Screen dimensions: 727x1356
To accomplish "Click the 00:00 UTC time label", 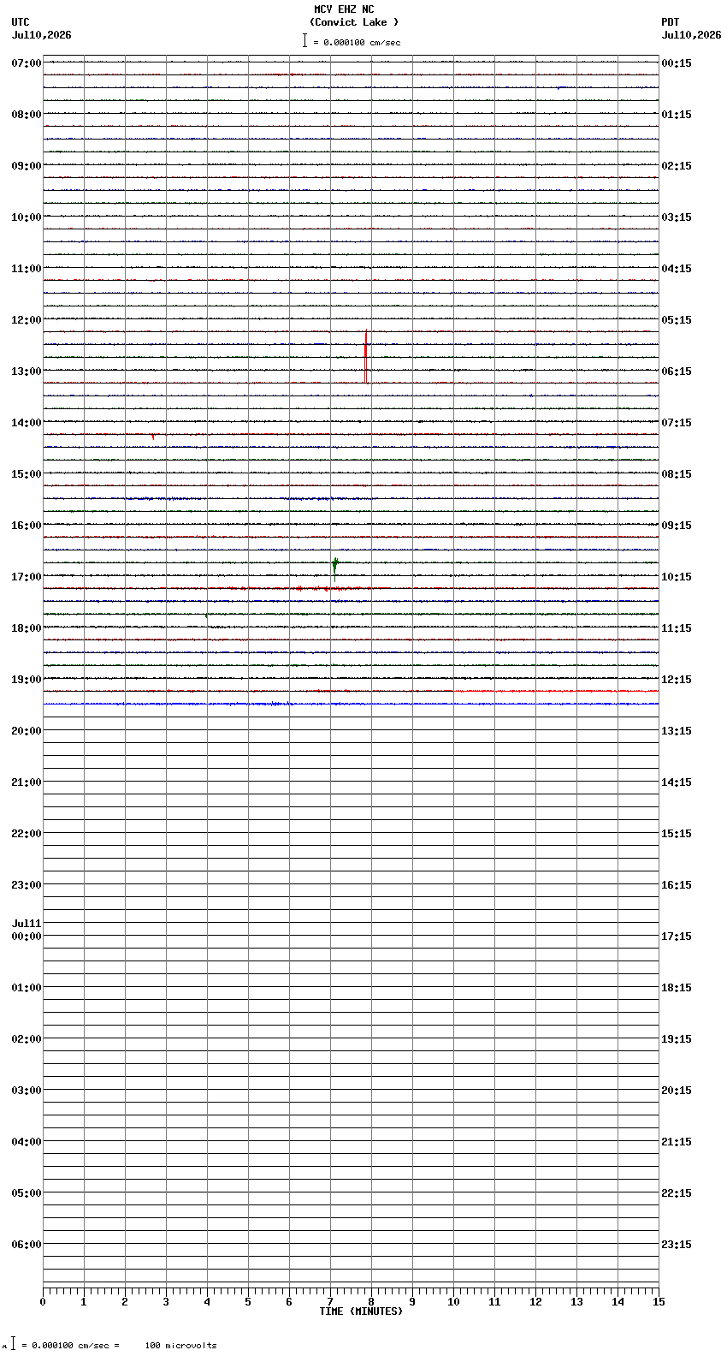I will [x=27, y=937].
